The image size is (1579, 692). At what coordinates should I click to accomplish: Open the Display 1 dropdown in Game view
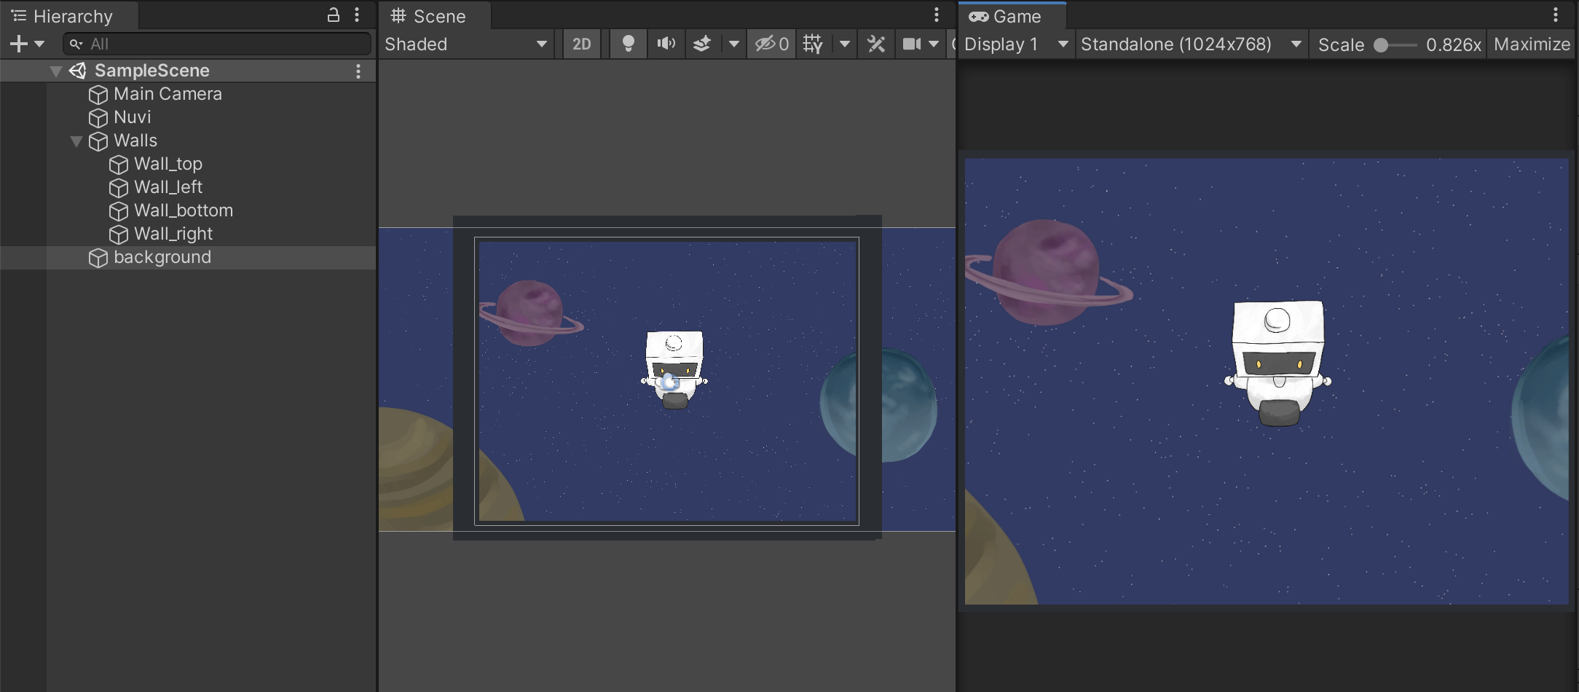(1015, 44)
